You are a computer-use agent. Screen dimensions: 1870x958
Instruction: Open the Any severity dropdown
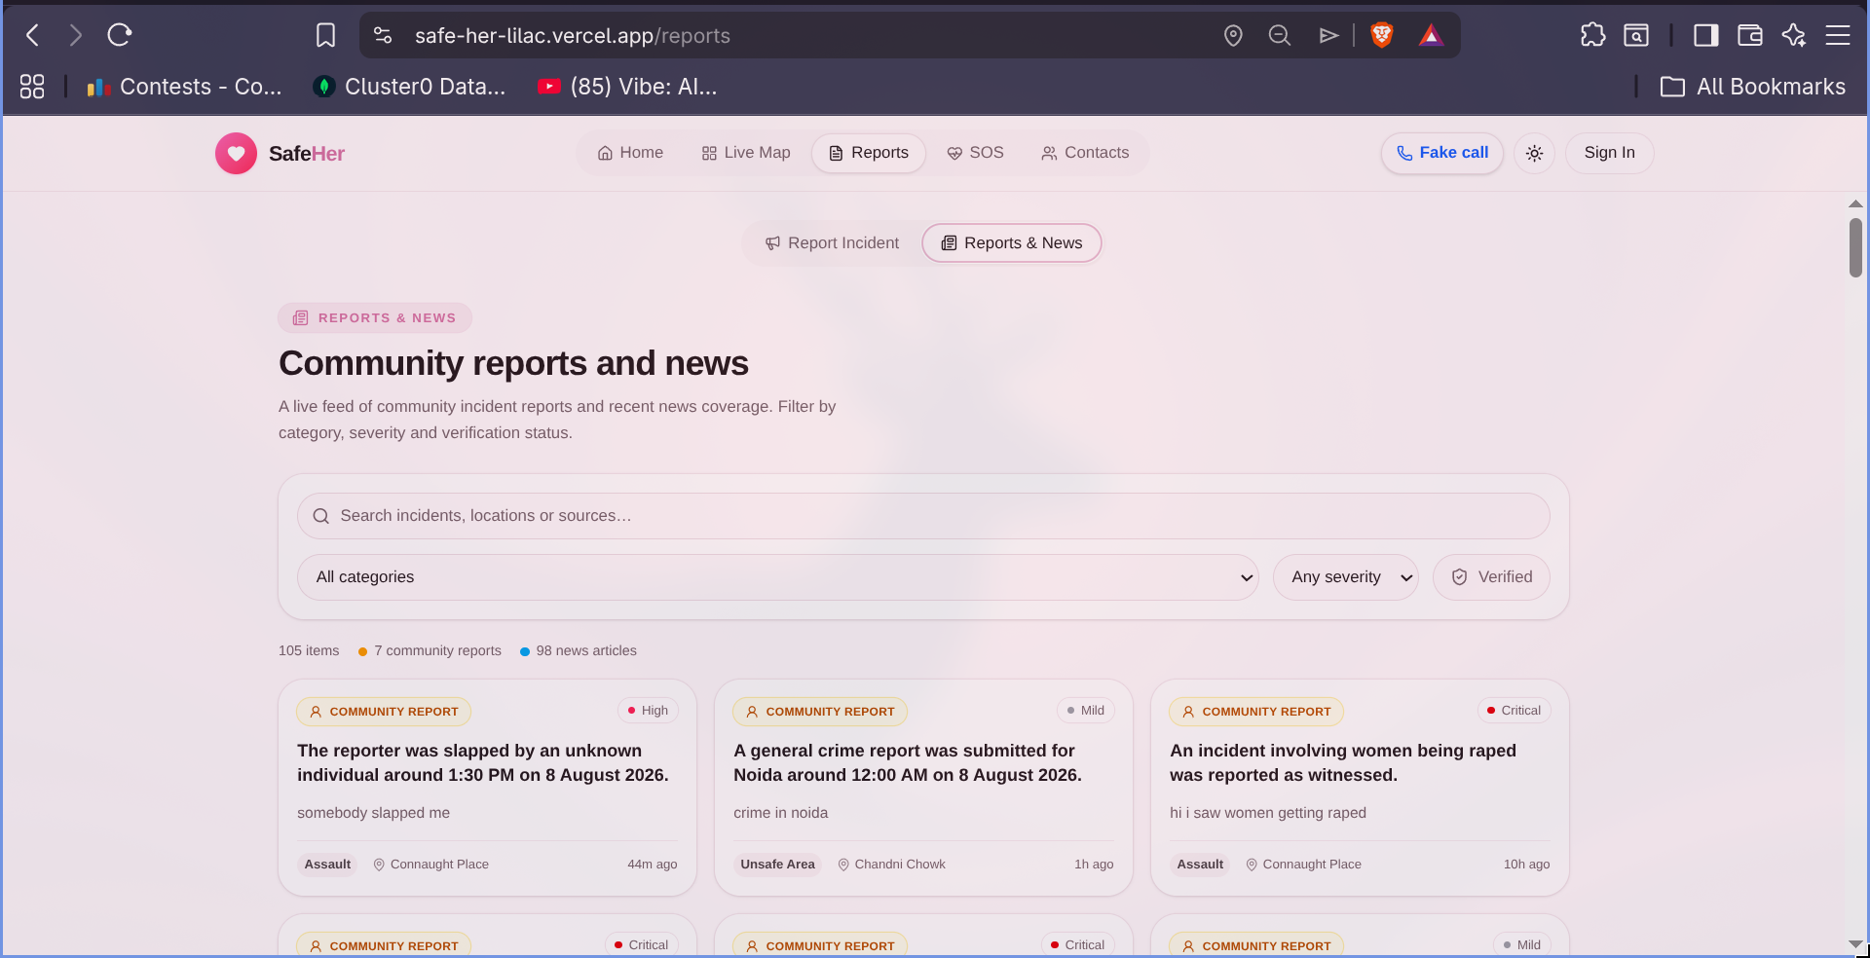pos(1346,577)
